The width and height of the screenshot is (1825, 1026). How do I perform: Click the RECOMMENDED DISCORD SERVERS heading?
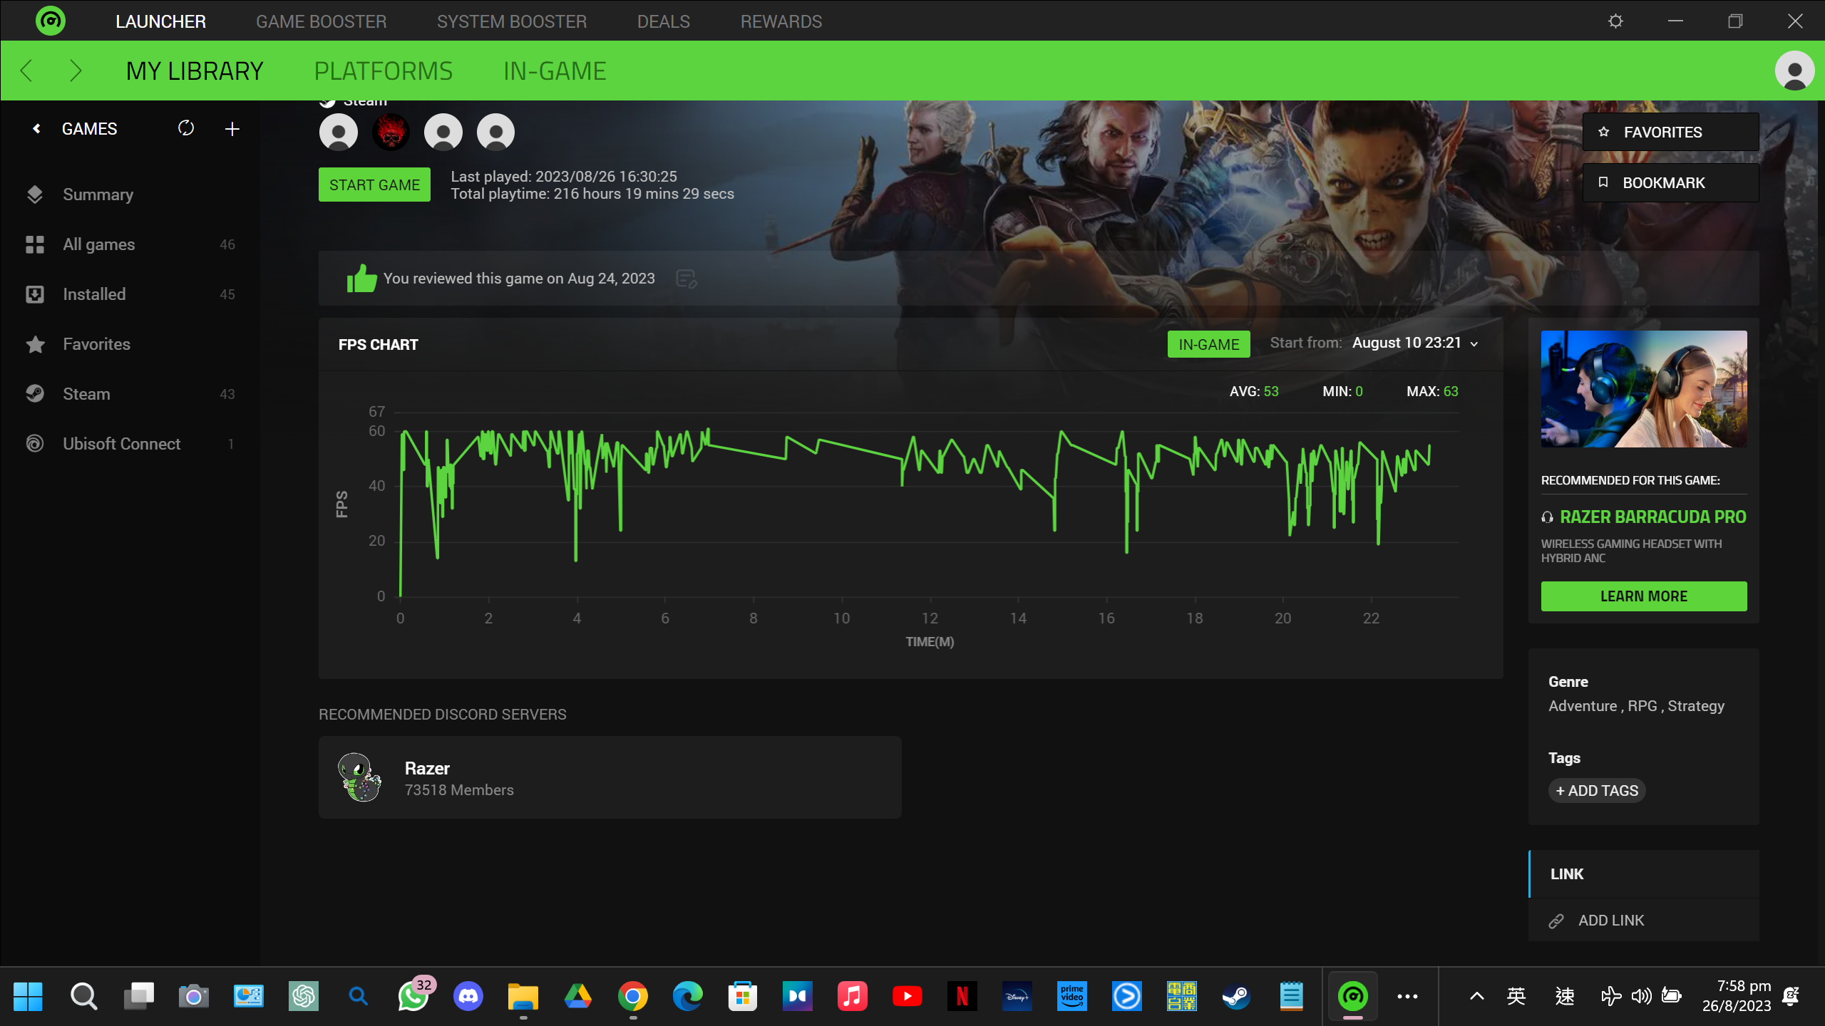443,715
